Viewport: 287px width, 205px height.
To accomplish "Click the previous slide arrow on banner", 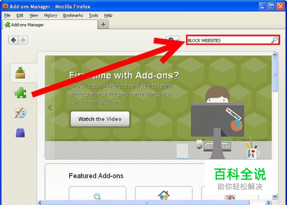I will [x=50, y=107].
